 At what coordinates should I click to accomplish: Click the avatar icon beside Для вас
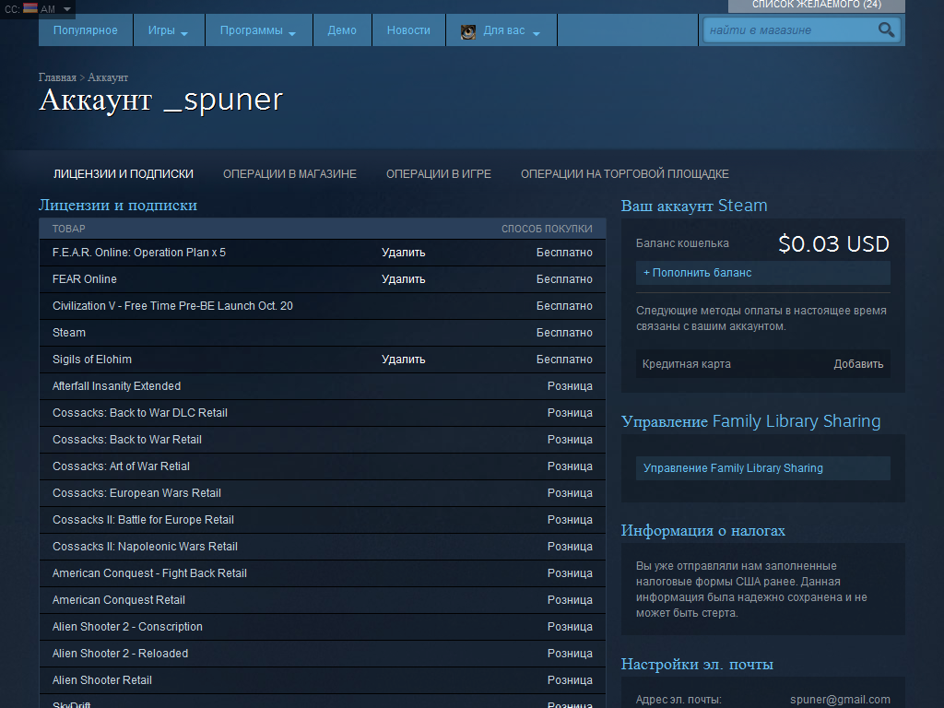467,31
